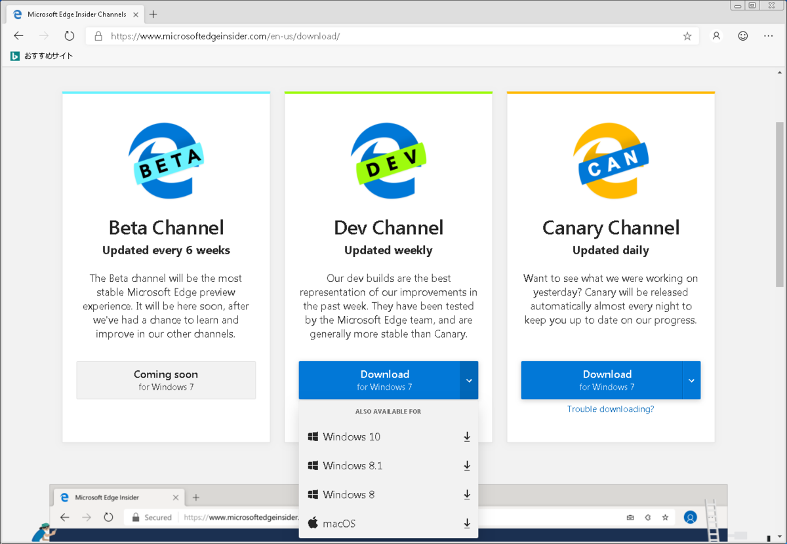The width and height of the screenshot is (787, 544).
Task: Collapse the Dev Channel platform dropdown arrow
Action: pyautogui.click(x=469, y=380)
